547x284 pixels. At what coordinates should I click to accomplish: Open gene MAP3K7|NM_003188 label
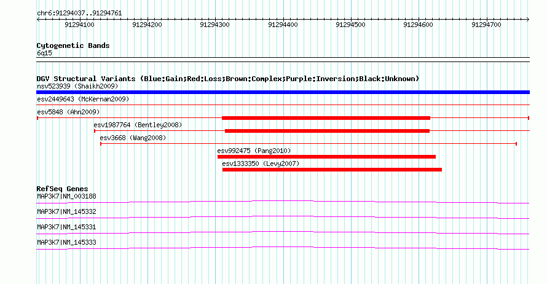[x=66, y=197]
